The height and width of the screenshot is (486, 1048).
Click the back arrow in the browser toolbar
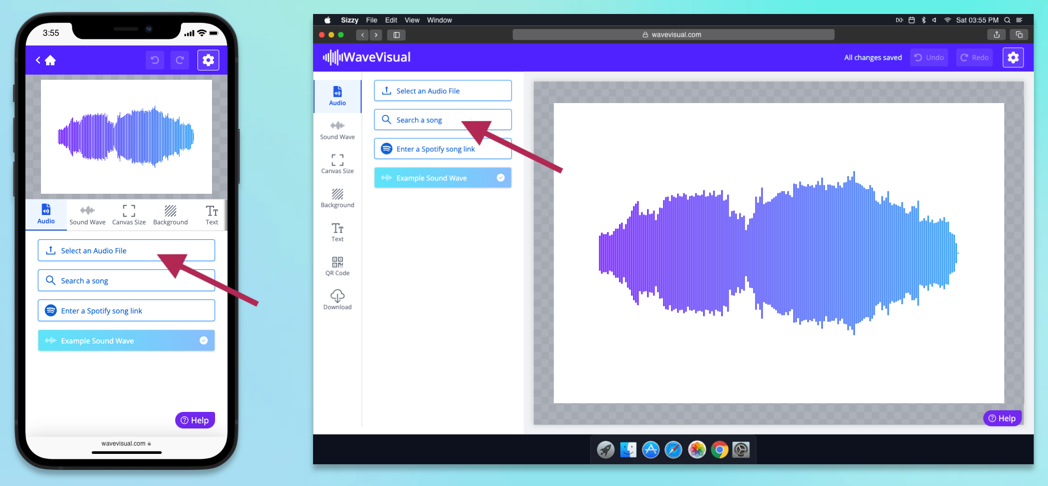tap(362, 35)
